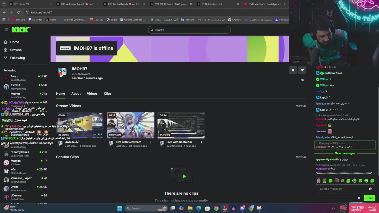The image size is (379, 213).
Task: Open Fwaz channel in Following list
Action: coord(25,78)
